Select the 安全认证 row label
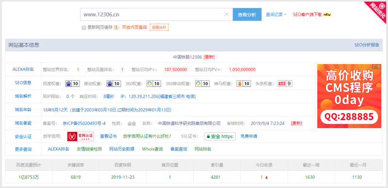Image resolution: width=388 pixels, height=188 pixels. coord(23,137)
